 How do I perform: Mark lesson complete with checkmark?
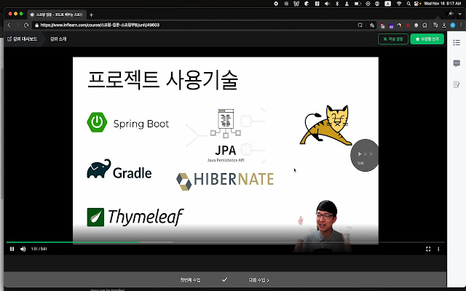tap(225, 279)
